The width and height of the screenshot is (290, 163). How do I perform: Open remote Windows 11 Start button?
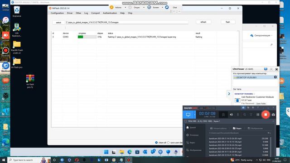106,152
